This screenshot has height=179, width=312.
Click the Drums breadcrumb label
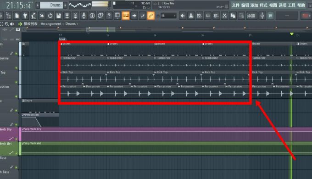(71, 24)
